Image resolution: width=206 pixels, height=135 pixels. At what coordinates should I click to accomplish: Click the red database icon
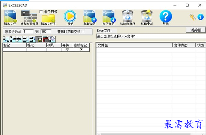click(x=46, y=39)
